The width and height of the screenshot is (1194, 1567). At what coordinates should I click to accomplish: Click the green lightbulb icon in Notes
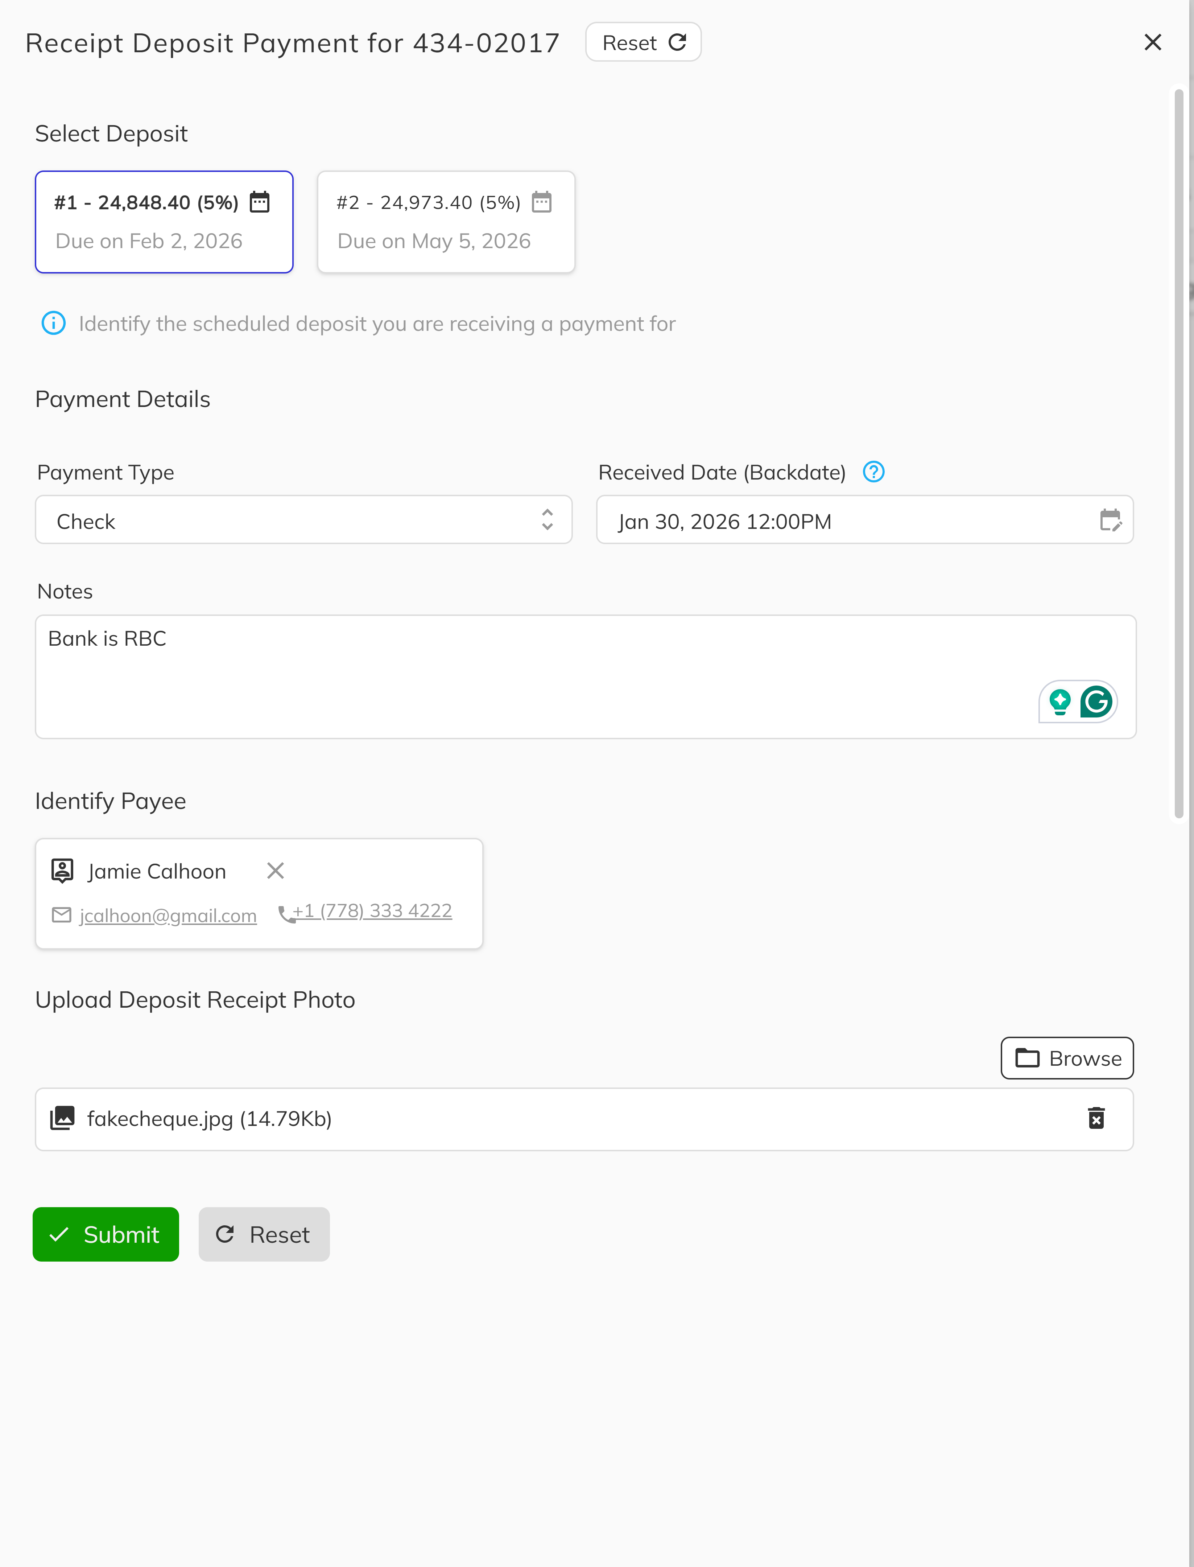click(x=1060, y=702)
